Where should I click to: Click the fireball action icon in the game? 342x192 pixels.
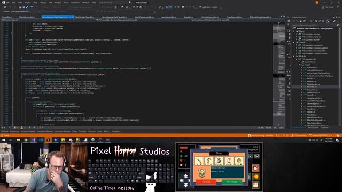pyautogui.click(x=255, y=177)
